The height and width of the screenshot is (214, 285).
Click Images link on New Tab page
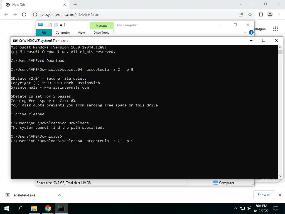pyautogui.click(x=260, y=29)
